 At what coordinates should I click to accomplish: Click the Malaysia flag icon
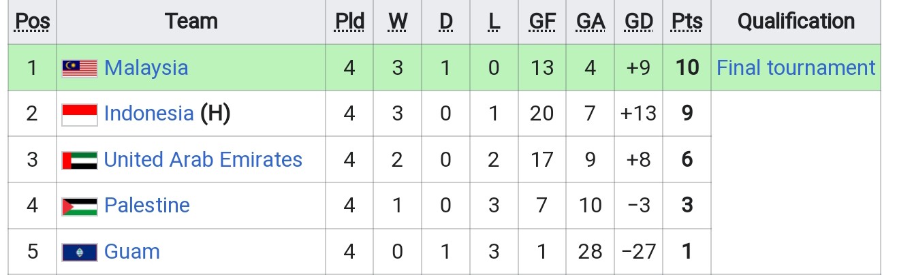point(80,68)
